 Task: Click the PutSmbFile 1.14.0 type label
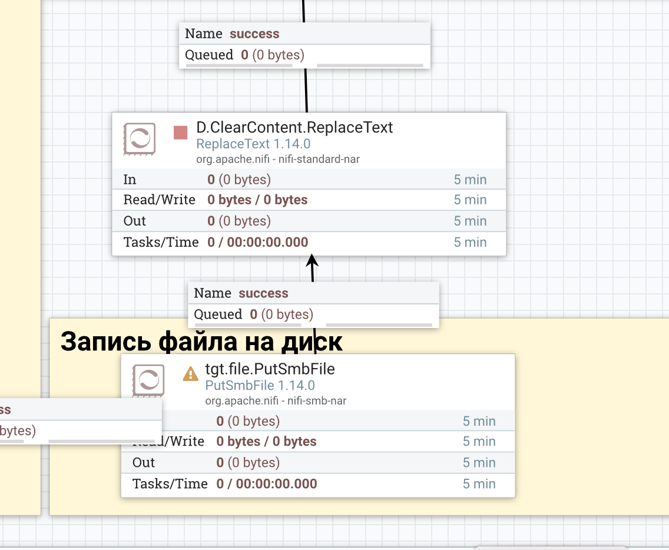pyautogui.click(x=260, y=386)
